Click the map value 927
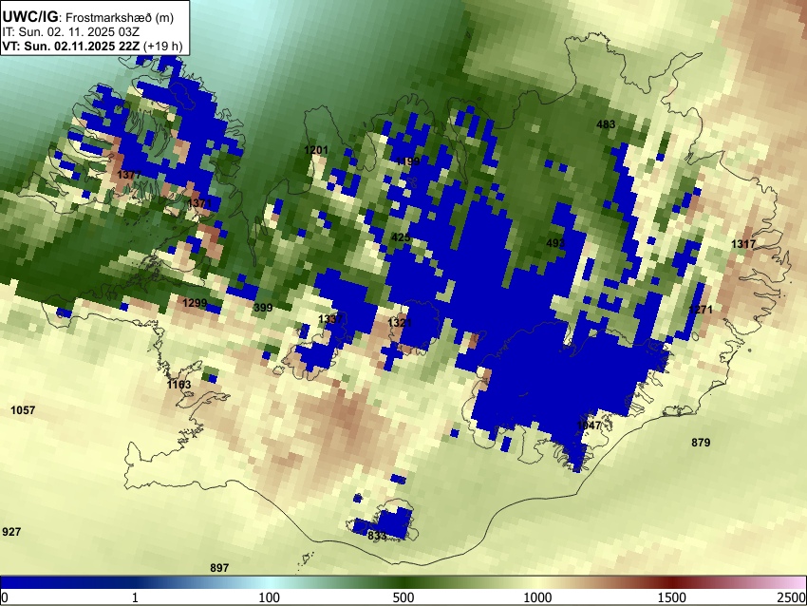Screen dimensions: 807x606 pyautogui.click(x=11, y=532)
